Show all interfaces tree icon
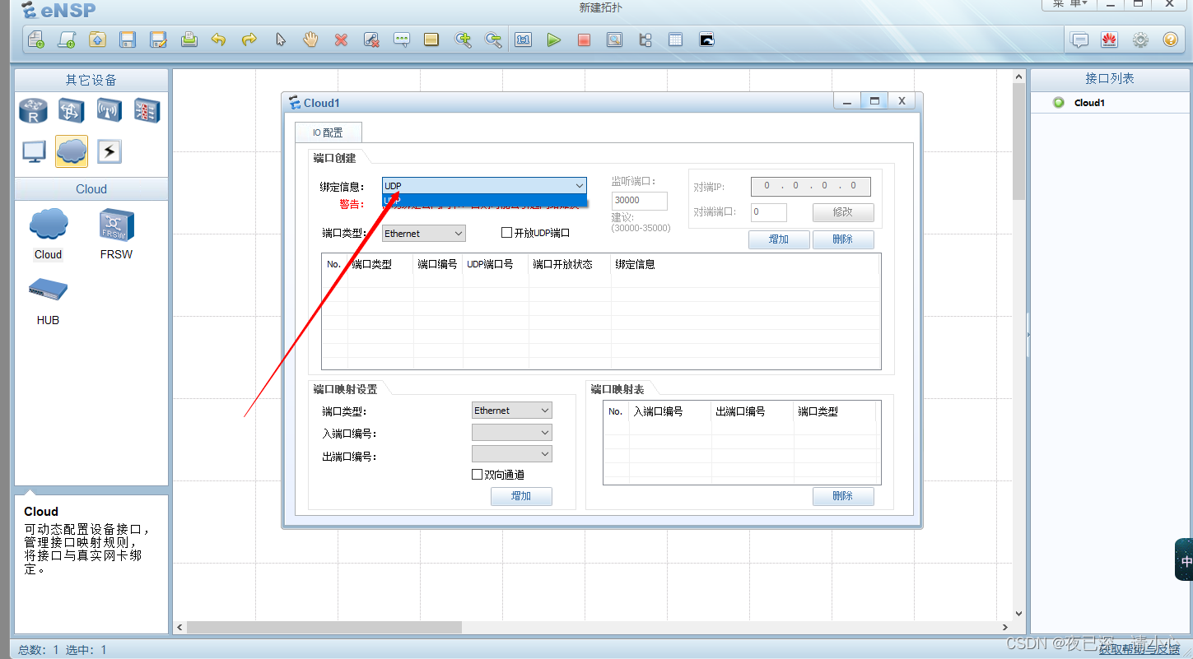This screenshot has width=1193, height=659. [x=645, y=39]
